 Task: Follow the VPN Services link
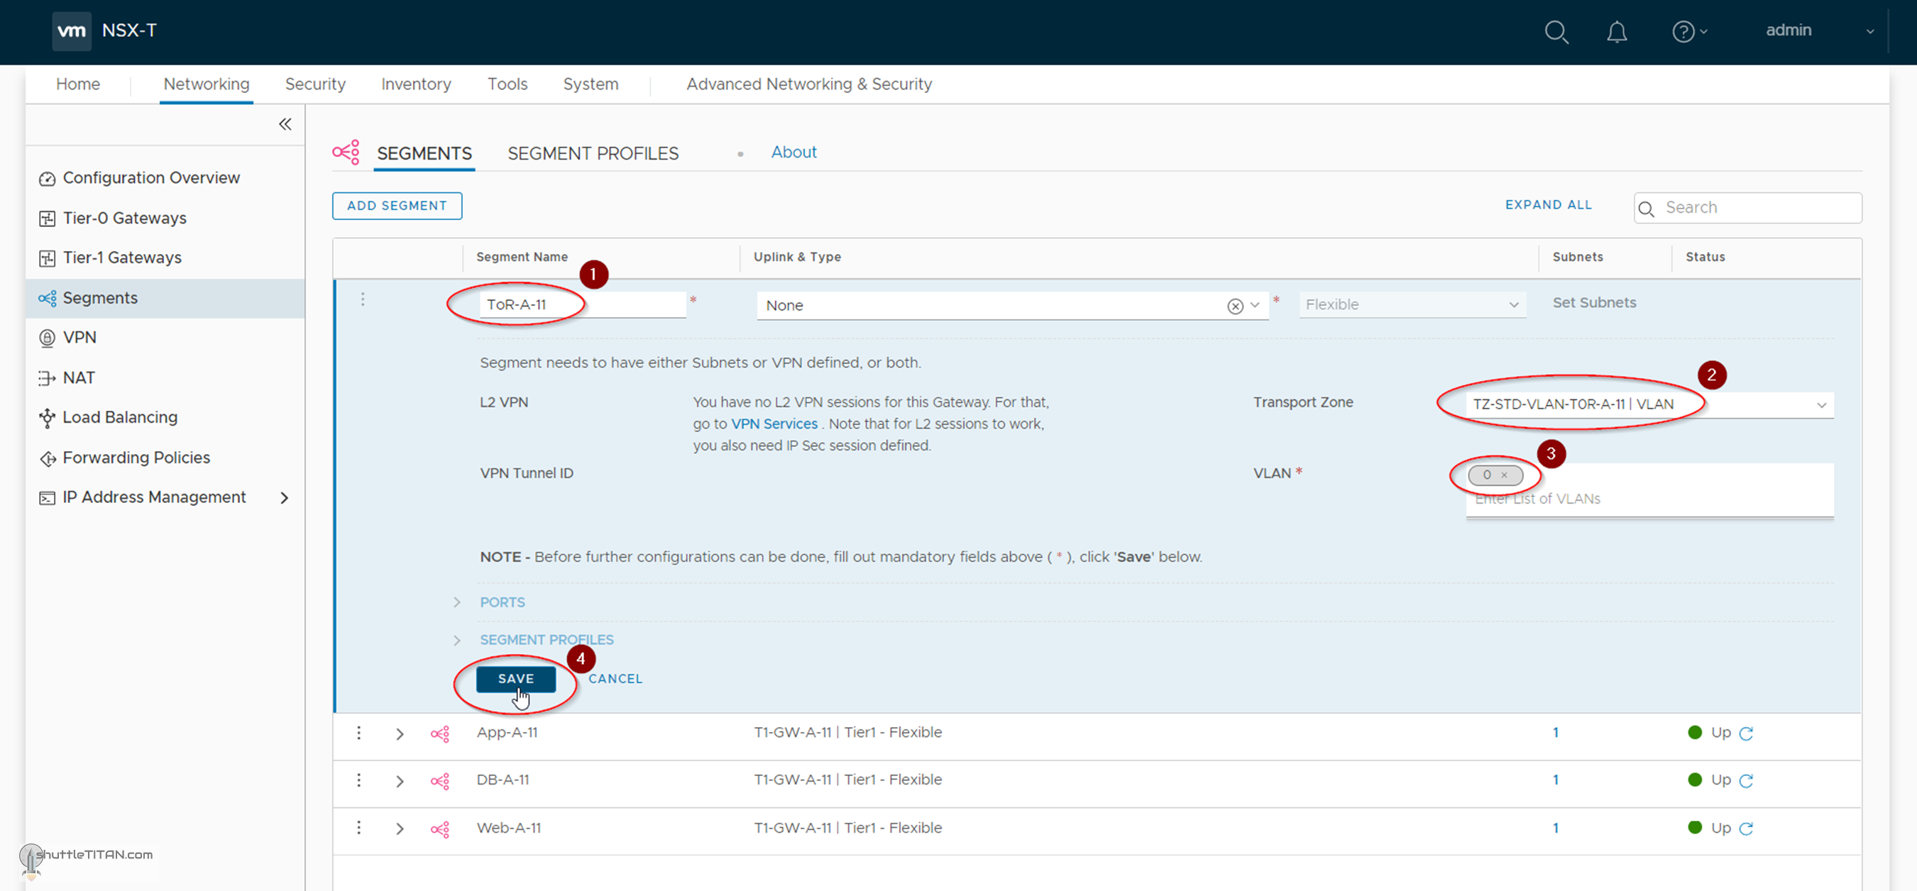[x=774, y=424]
